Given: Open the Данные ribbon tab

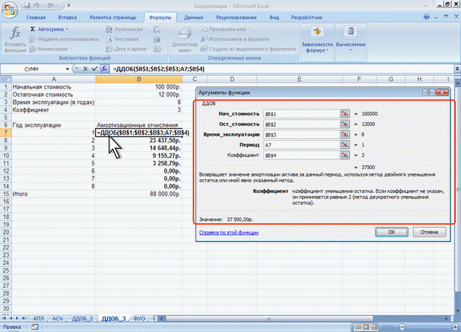Looking at the screenshot, I should click(193, 17).
